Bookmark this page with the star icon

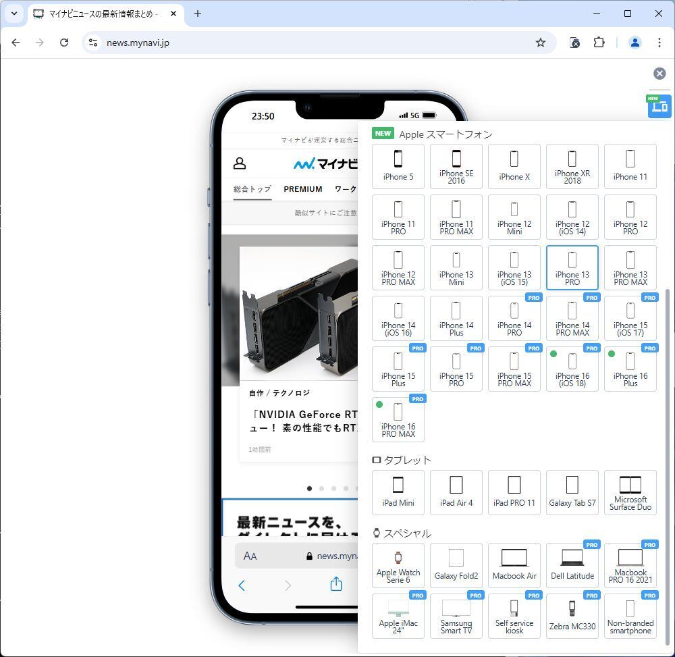[540, 43]
